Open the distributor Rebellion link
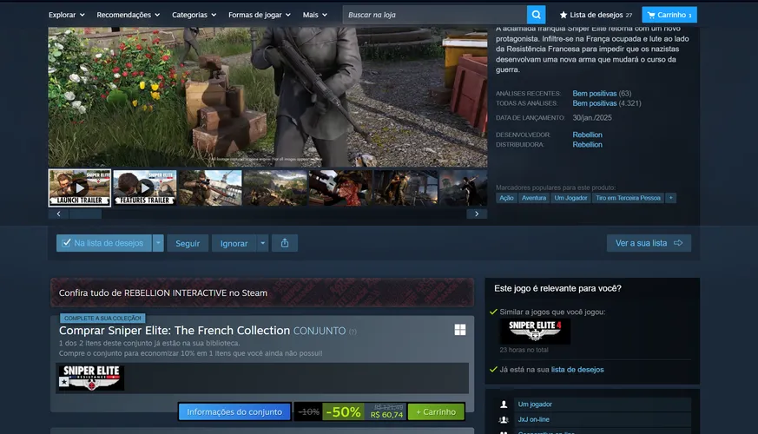 (587, 144)
